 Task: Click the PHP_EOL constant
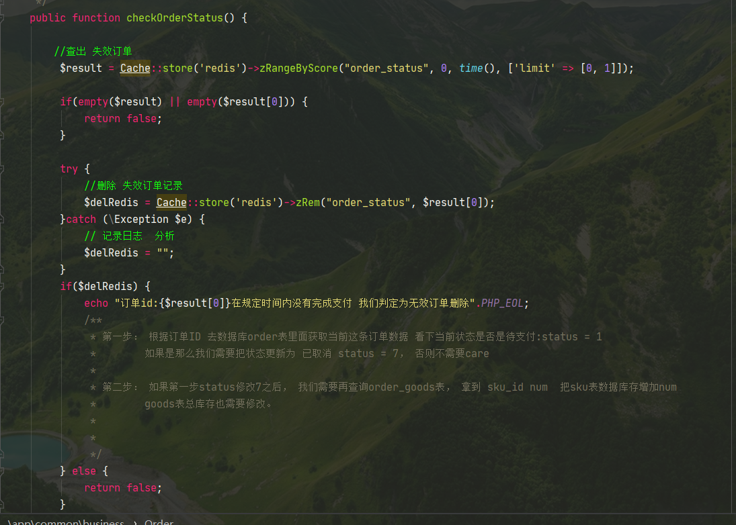tap(502, 303)
